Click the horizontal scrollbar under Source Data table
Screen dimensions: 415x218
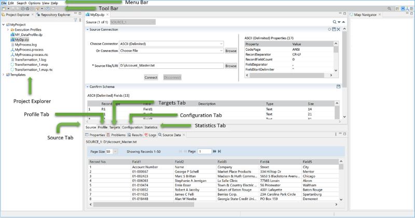coord(144,204)
